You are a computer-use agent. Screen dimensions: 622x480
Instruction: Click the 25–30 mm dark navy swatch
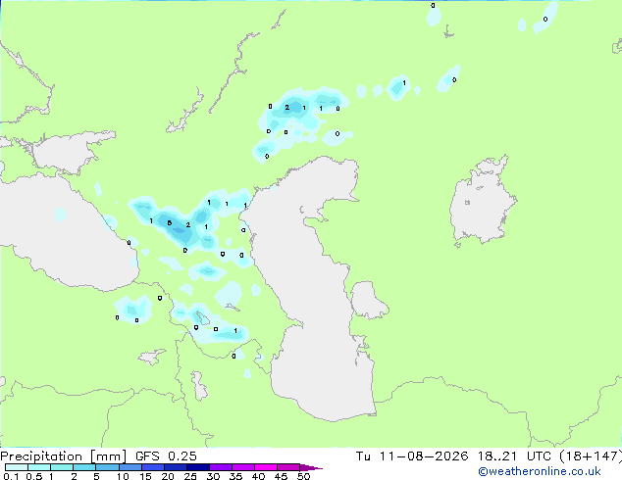point(198,467)
